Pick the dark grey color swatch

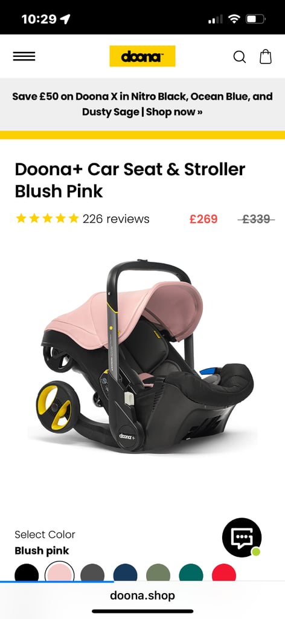[x=92, y=572]
